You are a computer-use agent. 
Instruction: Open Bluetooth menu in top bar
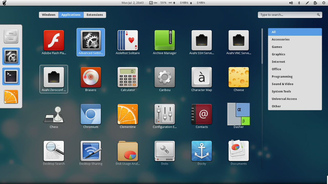[x=299, y=3]
